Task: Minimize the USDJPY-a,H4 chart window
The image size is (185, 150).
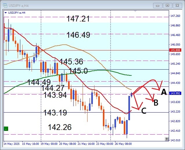Action: 158,6
